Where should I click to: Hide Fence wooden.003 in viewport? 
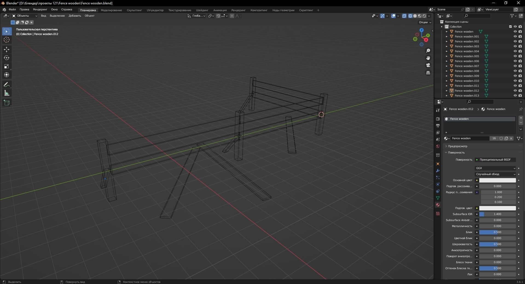[515, 46]
